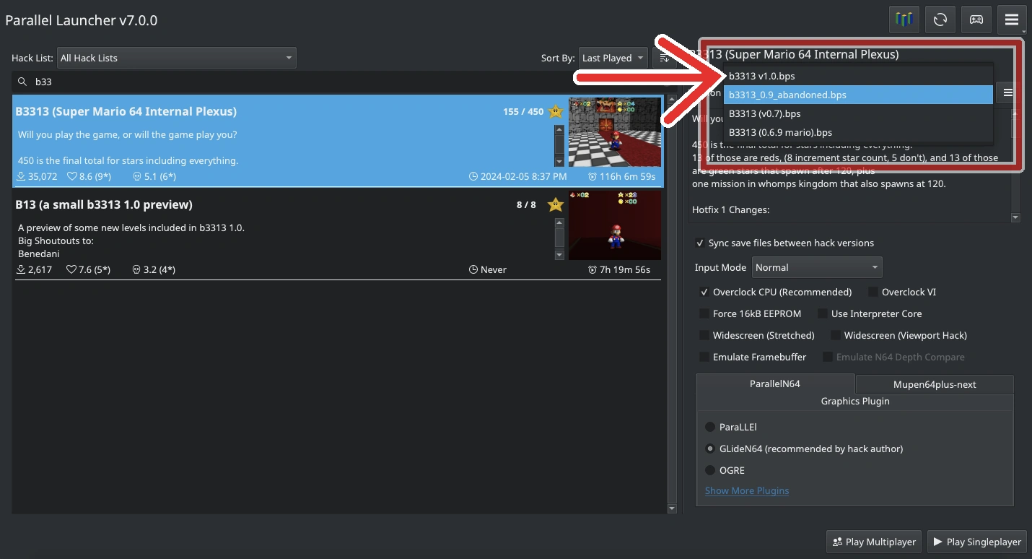Viewport: 1032px width, 559px height.
Task: Switch to the ParallelN64 tab
Action: click(775, 383)
